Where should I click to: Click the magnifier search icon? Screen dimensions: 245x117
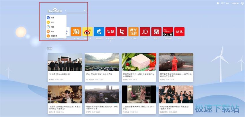point(85,11)
